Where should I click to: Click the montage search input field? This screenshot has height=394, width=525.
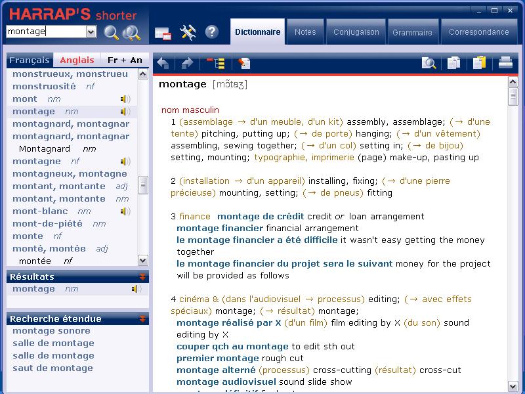click(x=46, y=32)
